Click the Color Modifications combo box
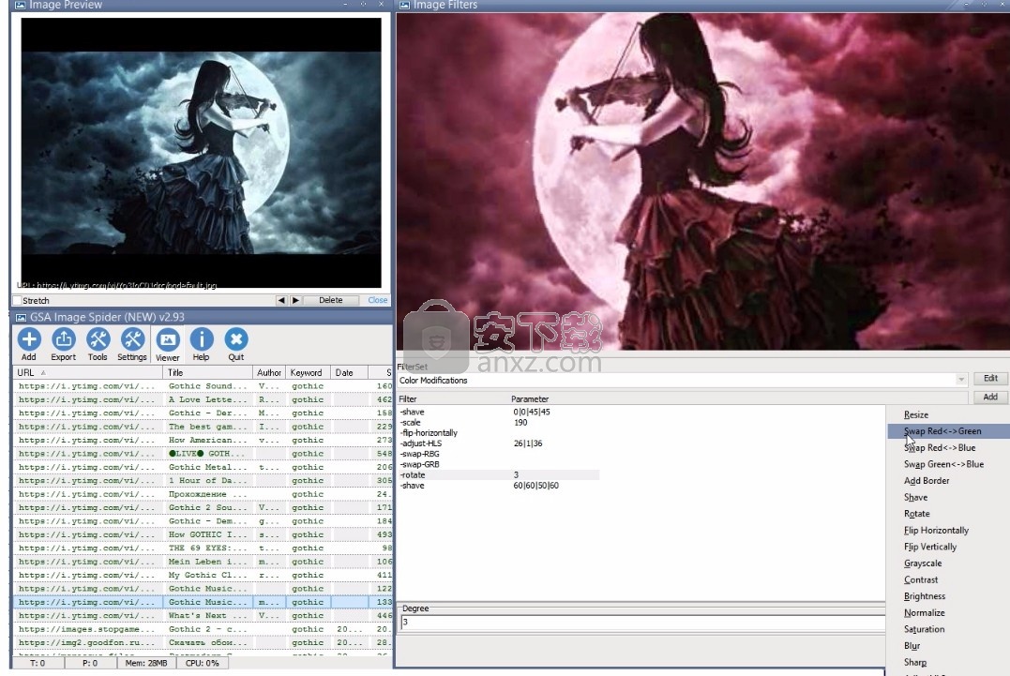 (682, 380)
